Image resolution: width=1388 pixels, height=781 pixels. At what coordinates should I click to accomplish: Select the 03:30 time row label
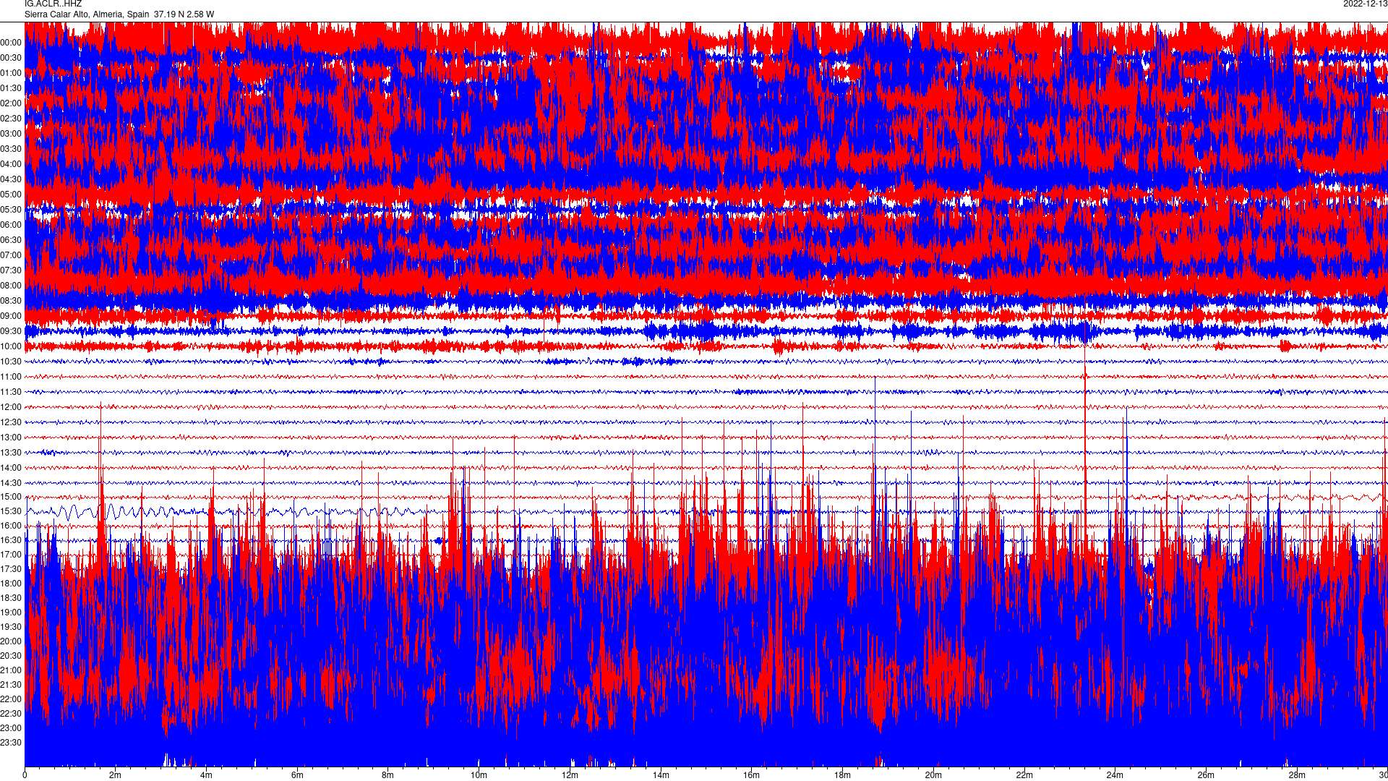pyautogui.click(x=11, y=149)
